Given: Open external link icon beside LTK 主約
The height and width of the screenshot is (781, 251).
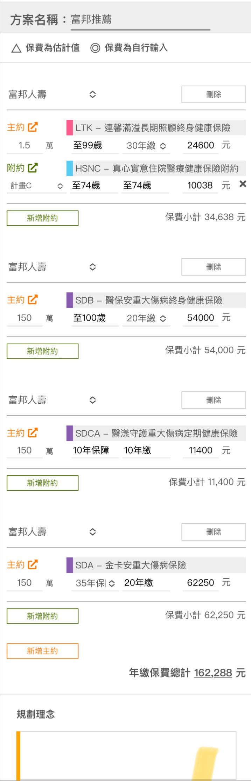Looking at the screenshot, I should [33, 127].
